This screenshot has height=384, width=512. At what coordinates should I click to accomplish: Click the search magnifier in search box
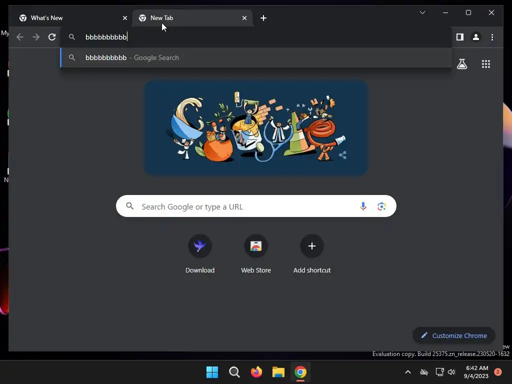(130, 206)
